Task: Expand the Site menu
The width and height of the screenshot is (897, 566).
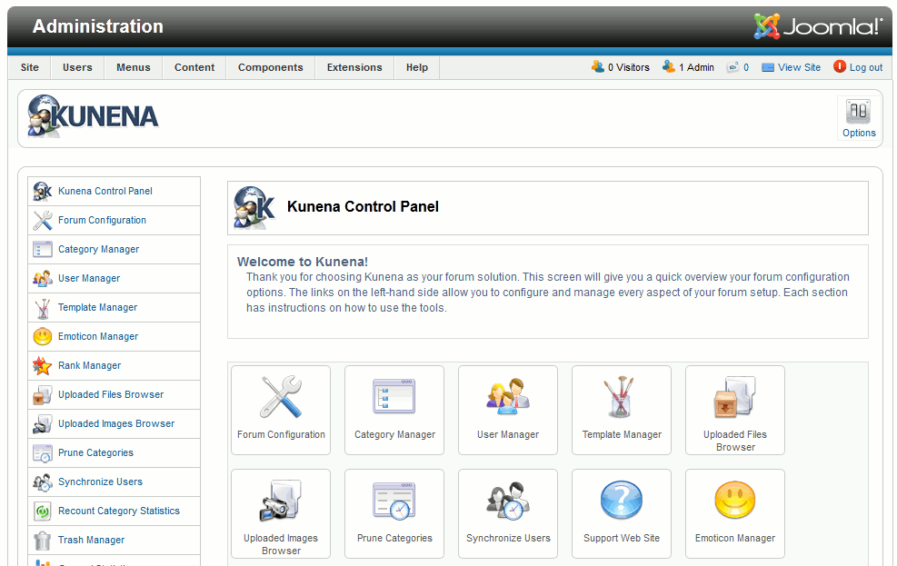Action: pyautogui.click(x=30, y=67)
